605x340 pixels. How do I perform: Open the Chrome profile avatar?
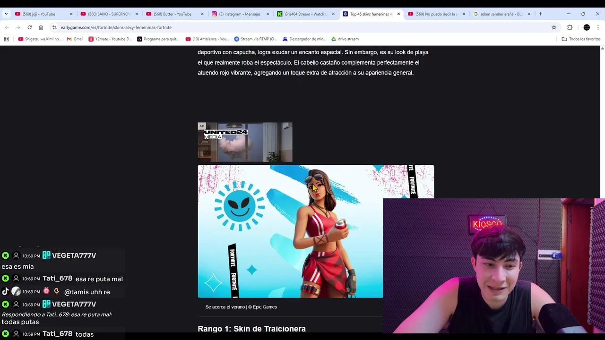[x=587, y=27]
